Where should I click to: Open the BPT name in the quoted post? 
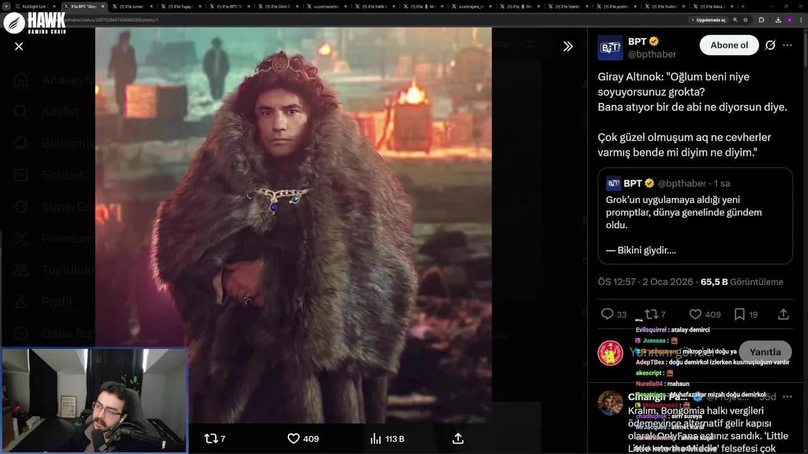click(632, 183)
